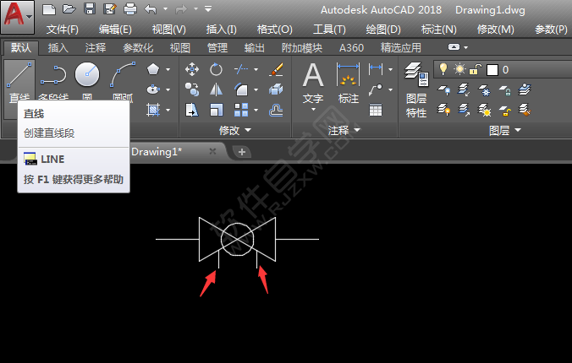This screenshot has height=363, width=572.
Task: Open the 格式(O) menu
Action: coord(275,30)
